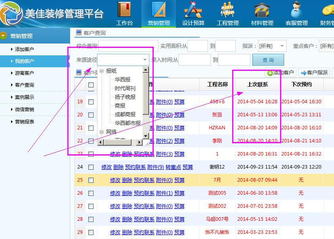The width and height of the screenshot is (334, 239).
Task: Open the 来源途径 dropdown arrow
Action: [145, 60]
